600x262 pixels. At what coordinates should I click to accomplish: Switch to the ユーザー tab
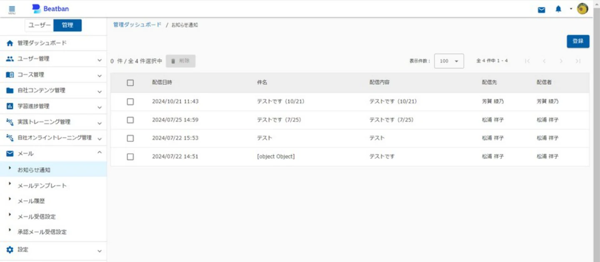(x=40, y=25)
